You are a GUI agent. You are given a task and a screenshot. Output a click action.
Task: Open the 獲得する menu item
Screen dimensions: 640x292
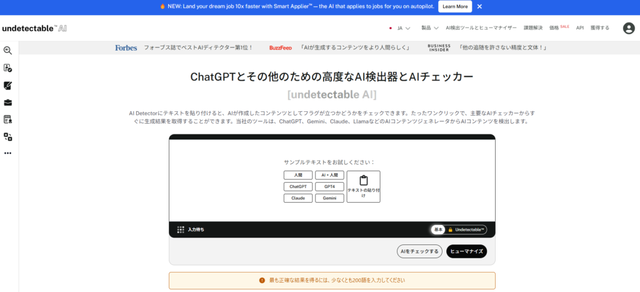(599, 28)
